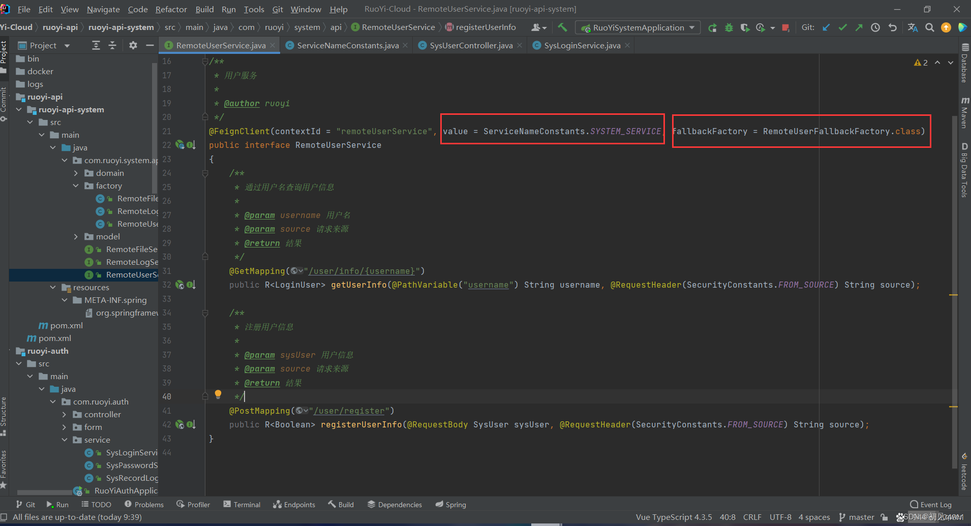The height and width of the screenshot is (526, 971).
Task: Click the Debug bug icon
Action: pyautogui.click(x=729, y=27)
